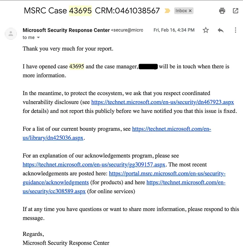Toggle the yellow importance marker

(167, 11)
